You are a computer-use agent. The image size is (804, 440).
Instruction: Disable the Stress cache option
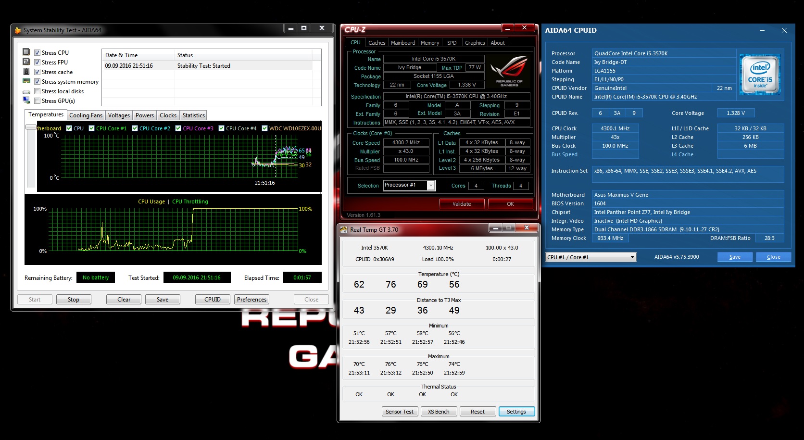tap(37, 72)
